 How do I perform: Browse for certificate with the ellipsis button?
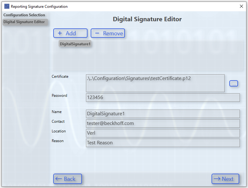pyautogui.click(x=234, y=83)
